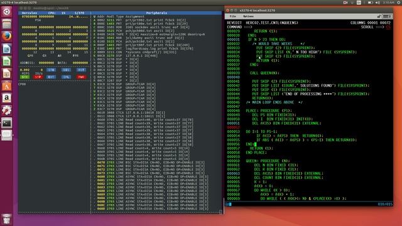Open the volume indicator menu
Viewport: 402px width, 226px height.
click(x=378, y=3)
